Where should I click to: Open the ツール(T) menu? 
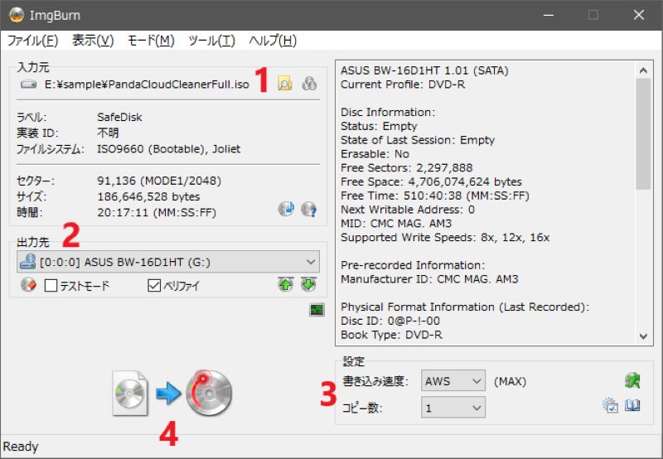point(211,41)
